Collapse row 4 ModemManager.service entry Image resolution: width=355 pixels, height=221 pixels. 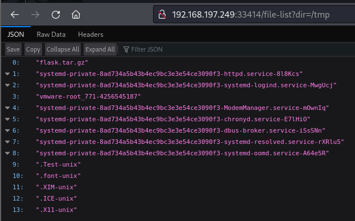(x=7, y=108)
